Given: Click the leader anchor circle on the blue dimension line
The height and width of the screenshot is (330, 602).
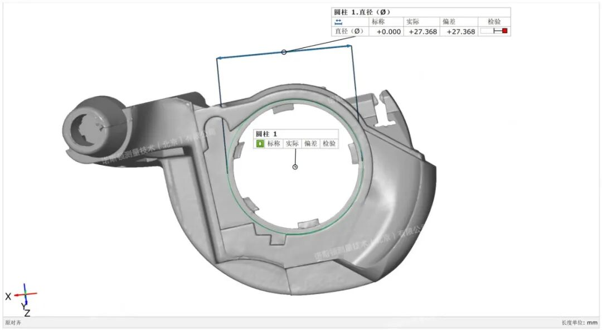Looking at the screenshot, I should click(284, 52).
